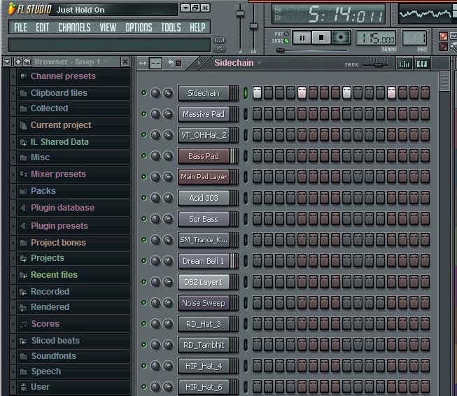
Task: Select the Noise Sweep channel button
Action: point(204,303)
